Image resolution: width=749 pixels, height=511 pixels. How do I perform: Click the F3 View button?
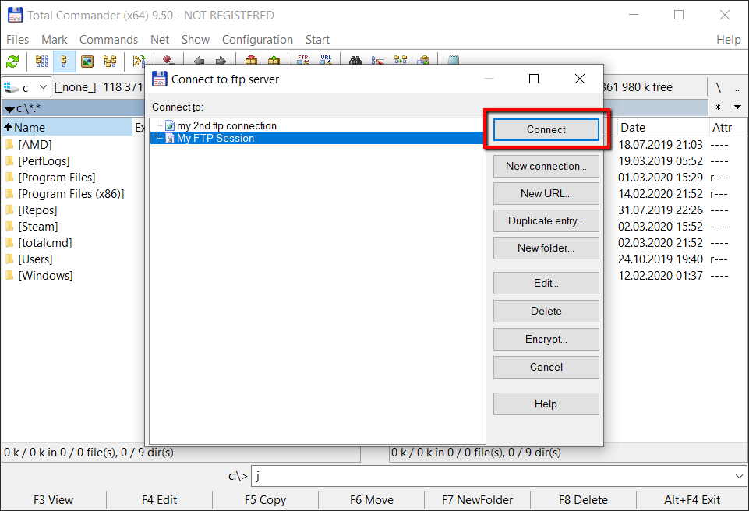(x=54, y=500)
